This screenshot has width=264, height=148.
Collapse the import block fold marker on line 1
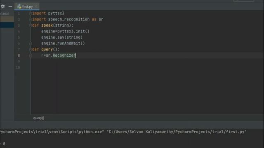(x=31, y=14)
